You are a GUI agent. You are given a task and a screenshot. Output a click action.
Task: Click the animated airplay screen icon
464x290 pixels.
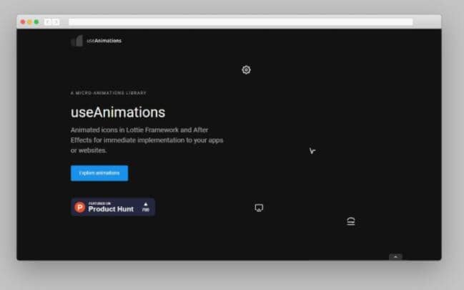259,208
